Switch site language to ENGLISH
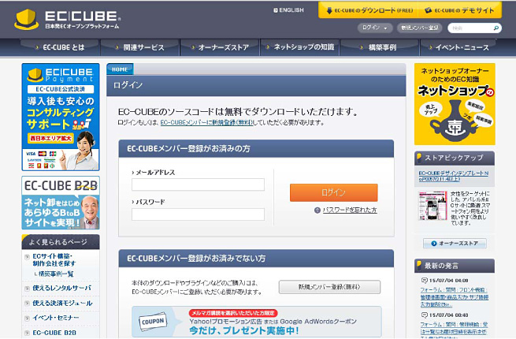This screenshot has height=339, width=516. point(288,10)
